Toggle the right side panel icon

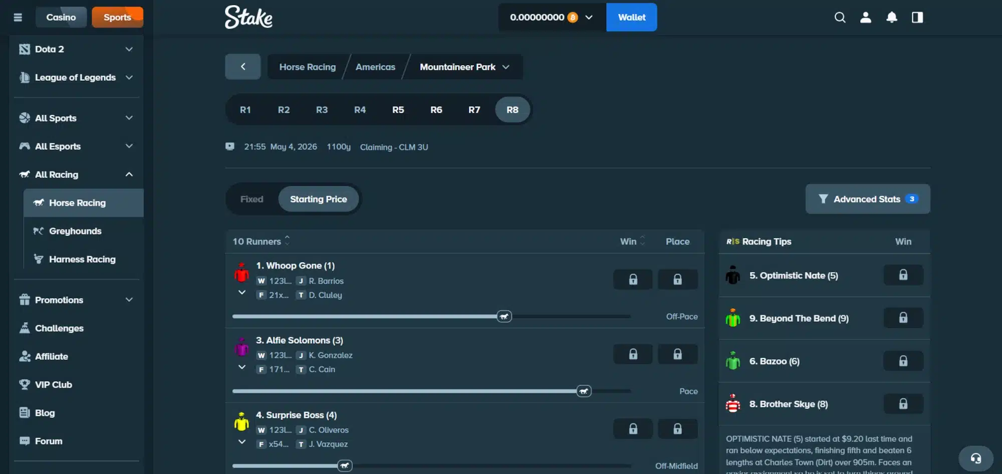(917, 18)
